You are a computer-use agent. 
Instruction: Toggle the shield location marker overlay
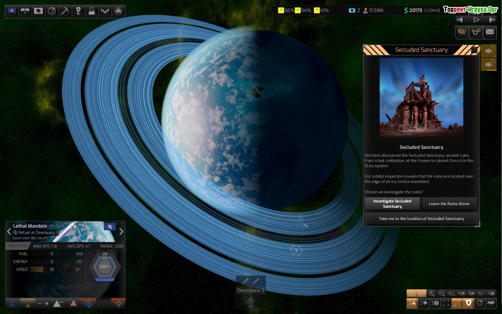(468, 303)
